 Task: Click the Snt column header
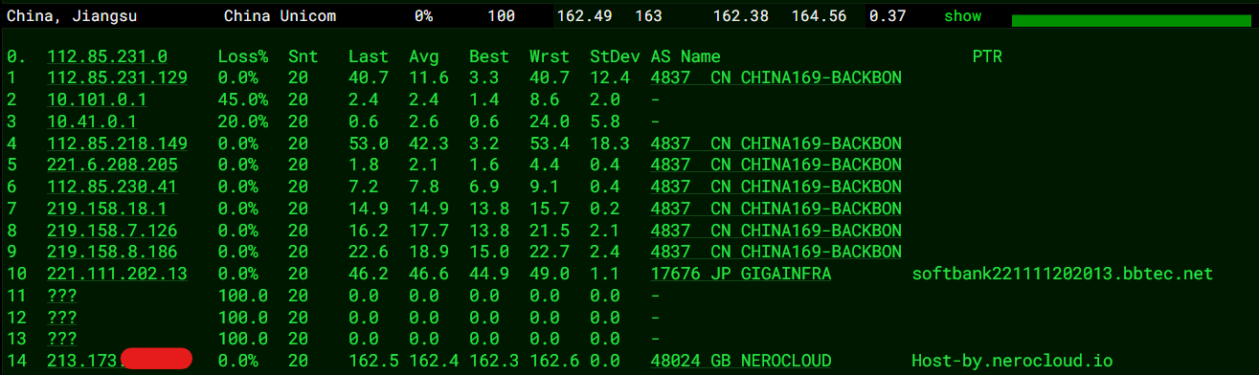(x=303, y=57)
